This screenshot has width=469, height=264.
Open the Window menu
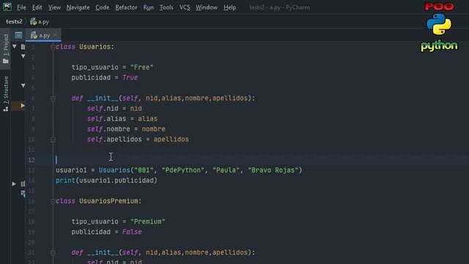tap(207, 7)
